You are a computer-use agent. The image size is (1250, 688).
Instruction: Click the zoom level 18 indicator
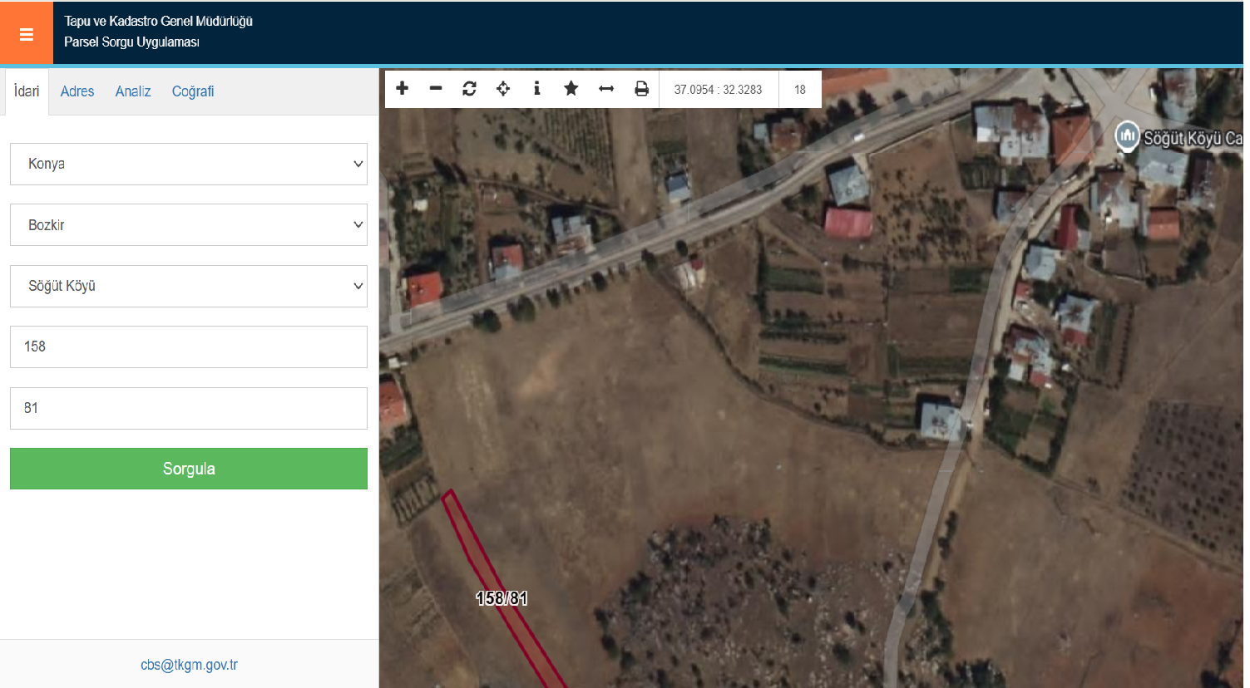pyautogui.click(x=800, y=89)
